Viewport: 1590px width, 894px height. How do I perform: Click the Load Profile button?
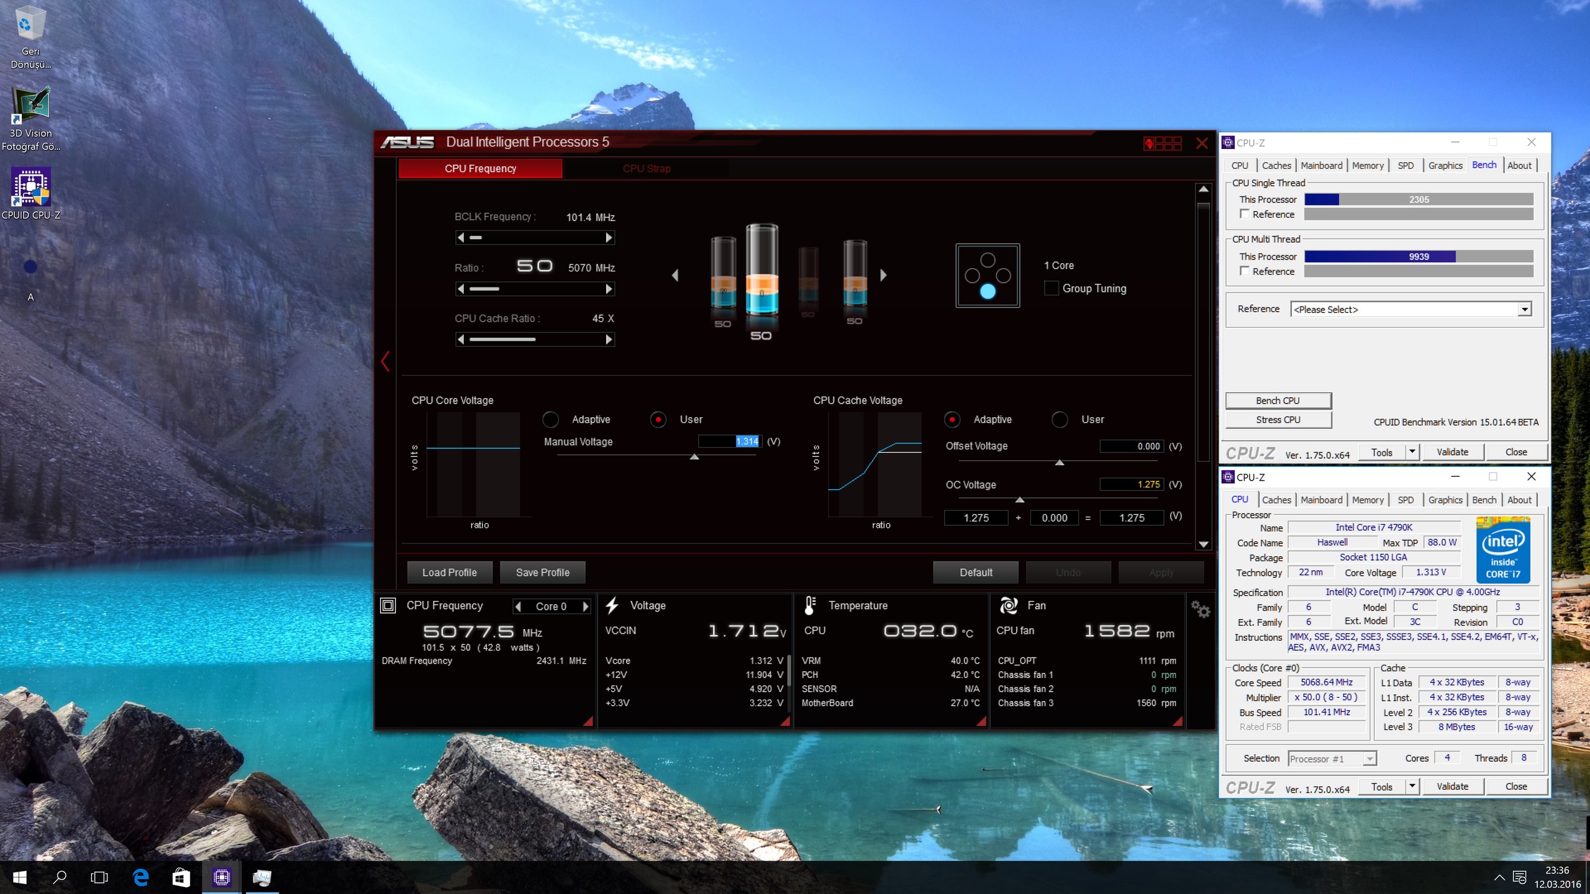[x=450, y=572]
